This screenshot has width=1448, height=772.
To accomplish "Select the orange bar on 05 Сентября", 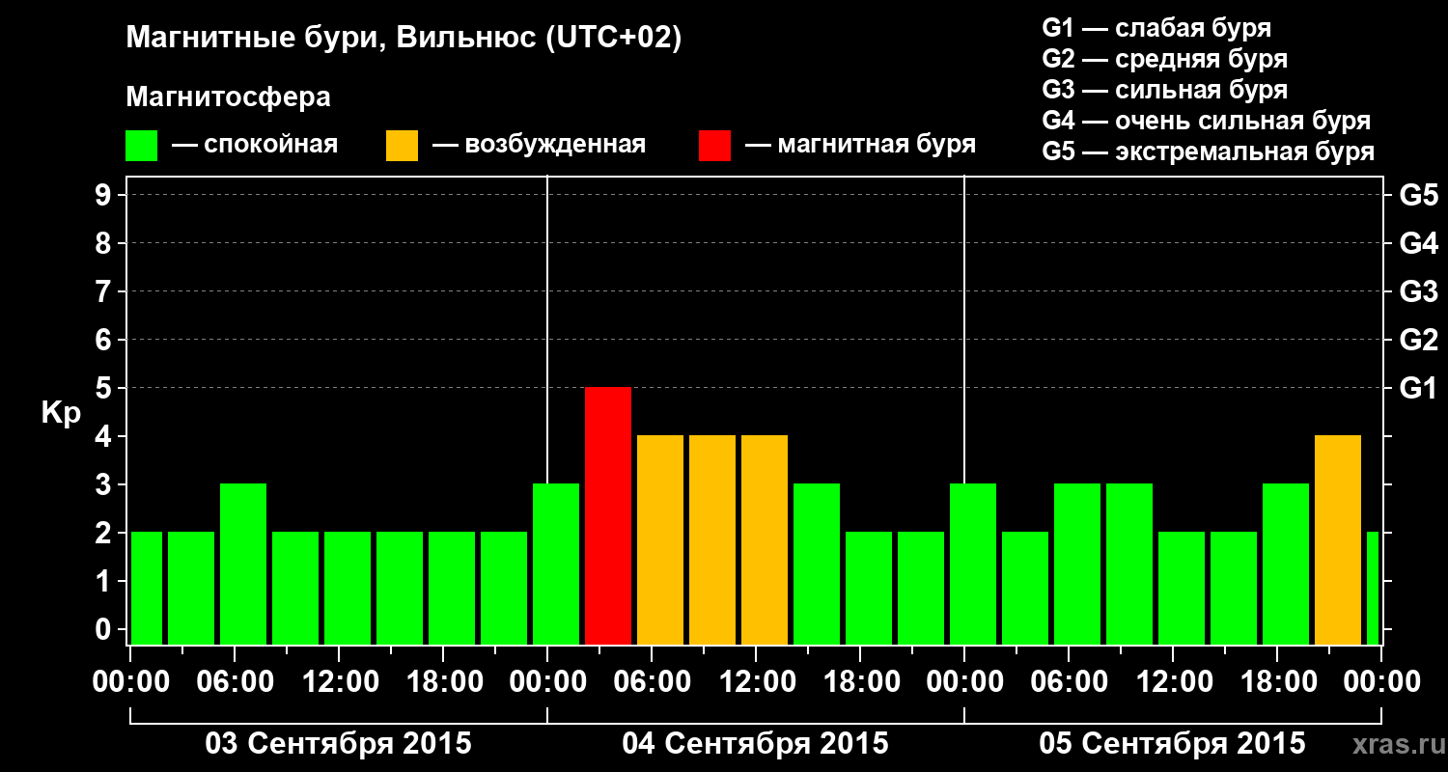I will tap(1338, 539).
